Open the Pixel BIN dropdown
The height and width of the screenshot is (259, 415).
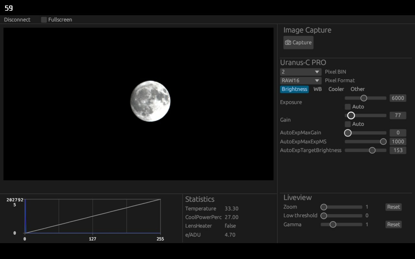(x=301, y=72)
